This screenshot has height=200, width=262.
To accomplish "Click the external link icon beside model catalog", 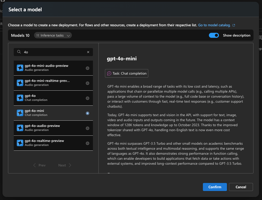I will [234, 25].
